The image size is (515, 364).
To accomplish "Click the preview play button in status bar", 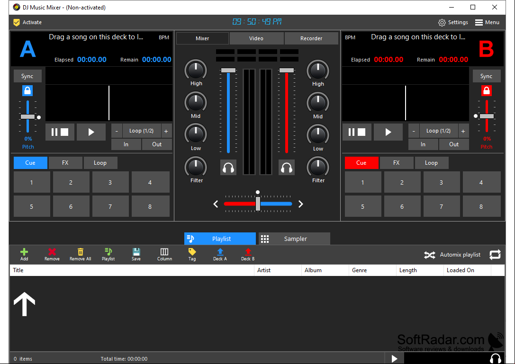I will click(395, 359).
